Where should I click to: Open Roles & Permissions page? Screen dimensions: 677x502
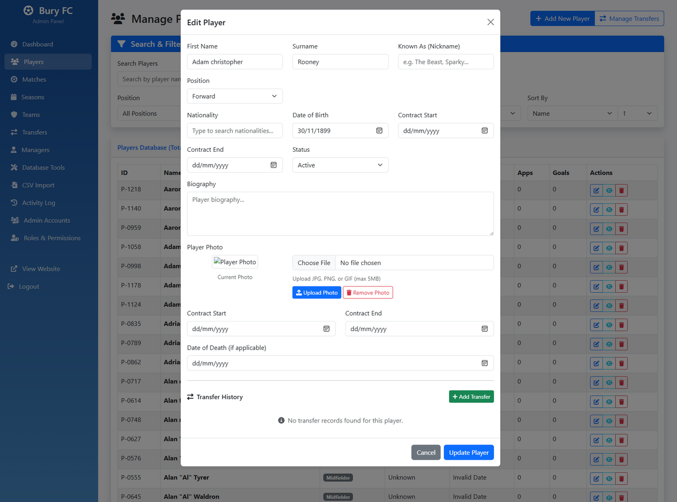[48, 238]
